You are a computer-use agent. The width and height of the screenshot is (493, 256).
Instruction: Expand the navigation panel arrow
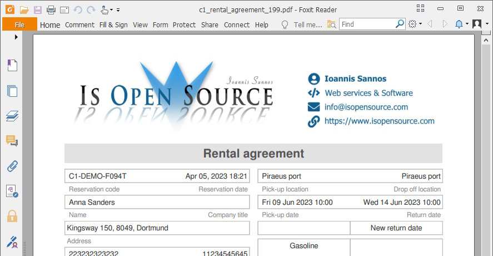coord(17,37)
